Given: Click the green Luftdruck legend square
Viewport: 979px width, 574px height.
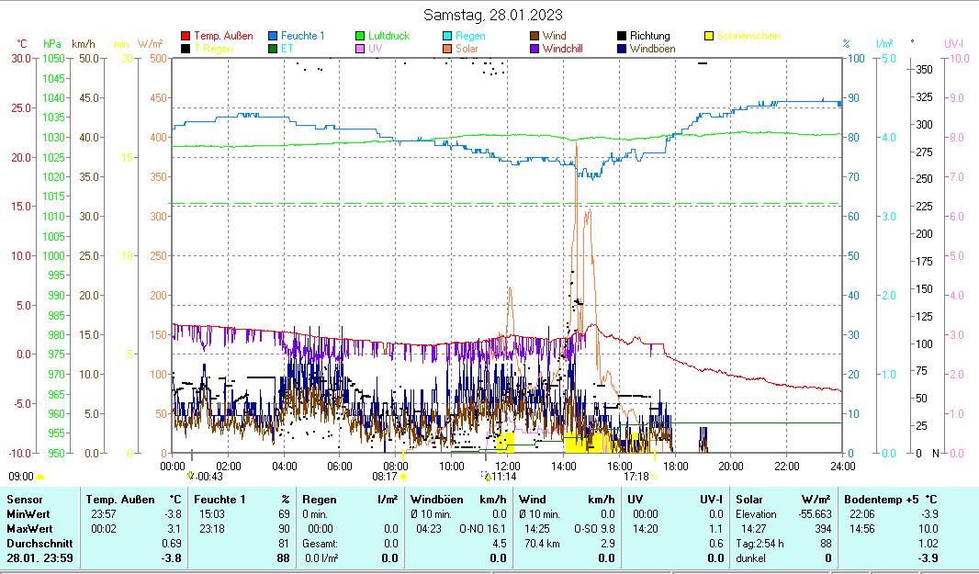Looking at the screenshot, I should (x=361, y=37).
